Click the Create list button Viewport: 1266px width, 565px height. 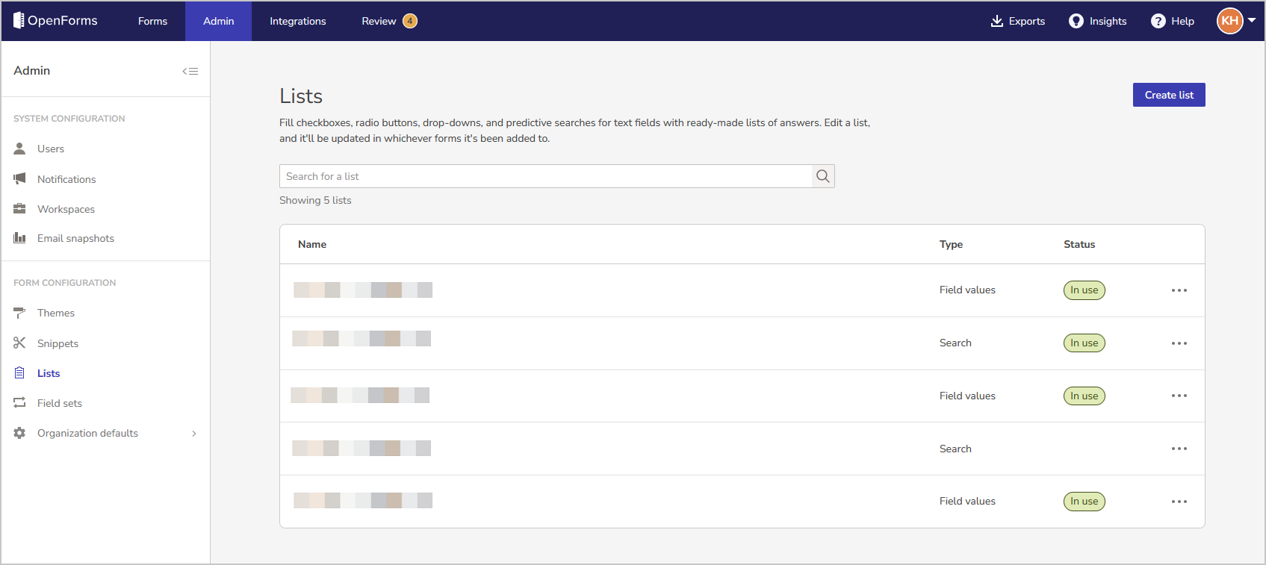(1169, 95)
